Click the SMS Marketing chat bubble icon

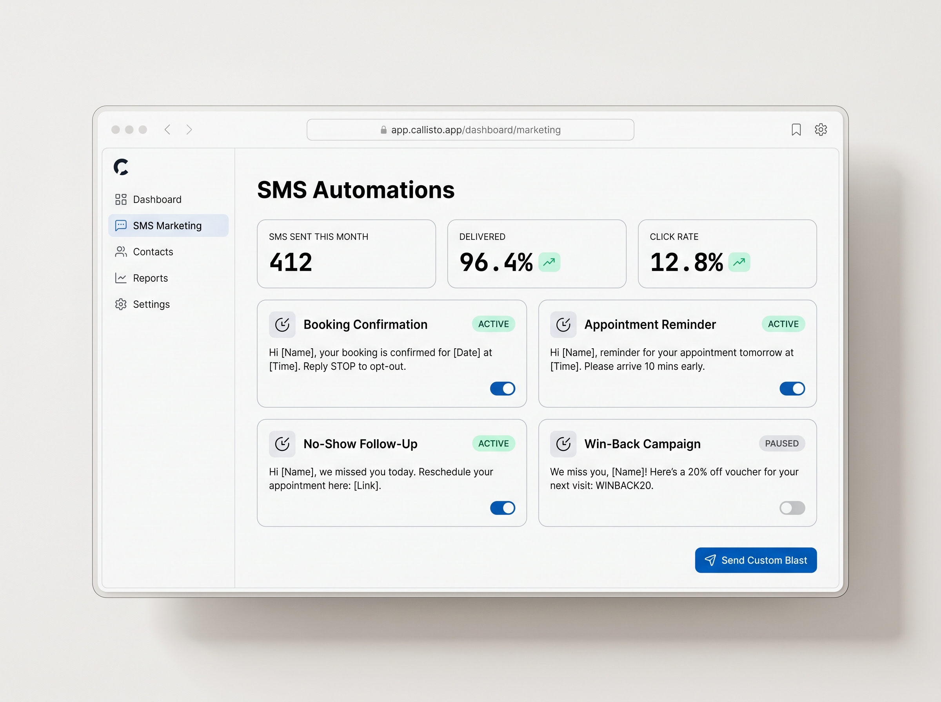121,225
